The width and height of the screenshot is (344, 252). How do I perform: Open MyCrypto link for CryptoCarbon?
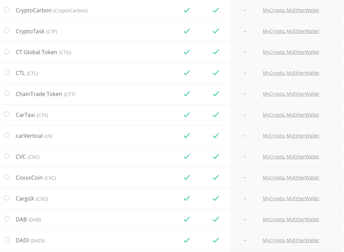click(x=273, y=10)
